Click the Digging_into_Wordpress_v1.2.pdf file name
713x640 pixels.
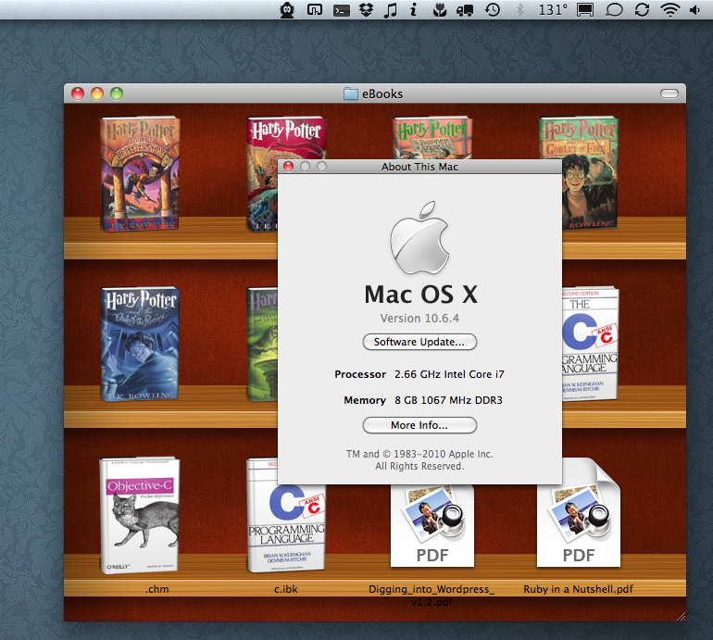pos(432,596)
